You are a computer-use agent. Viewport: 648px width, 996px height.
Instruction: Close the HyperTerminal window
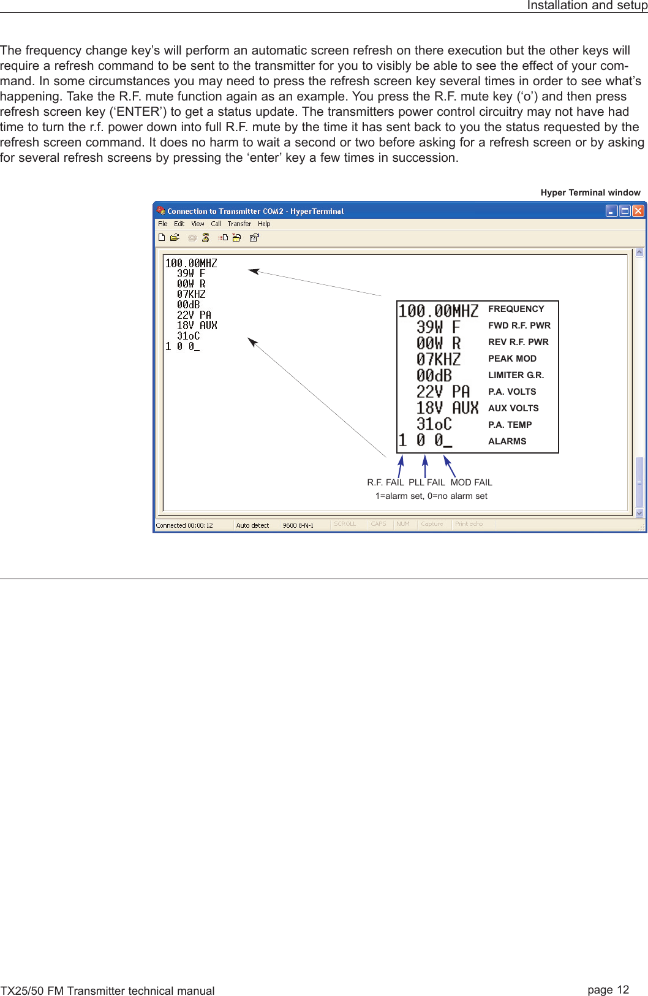pos(638,211)
